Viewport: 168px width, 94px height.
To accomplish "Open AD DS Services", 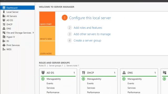I will click(x=51, y=88).
